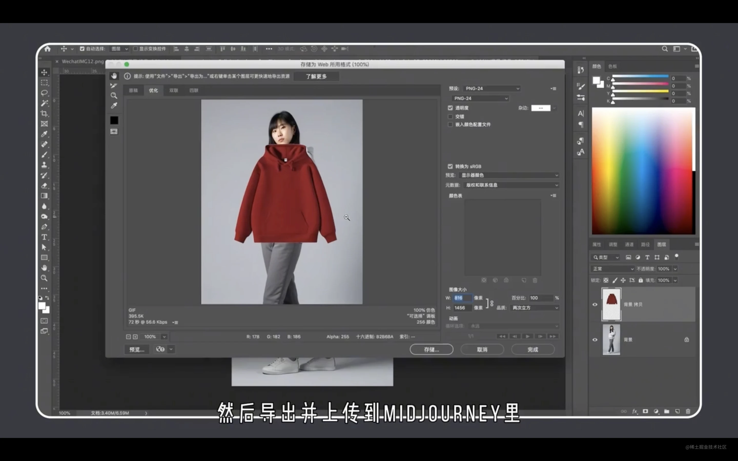Toggle the transparency checkbox
Screen dimensions: 738x461
[450, 108]
